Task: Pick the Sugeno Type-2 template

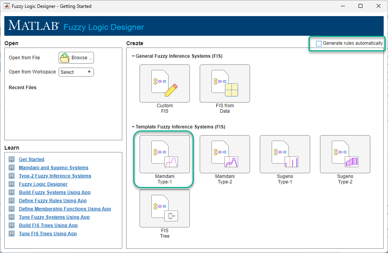Action: 345,154
